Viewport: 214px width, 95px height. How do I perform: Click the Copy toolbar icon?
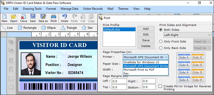click(91, 18)
